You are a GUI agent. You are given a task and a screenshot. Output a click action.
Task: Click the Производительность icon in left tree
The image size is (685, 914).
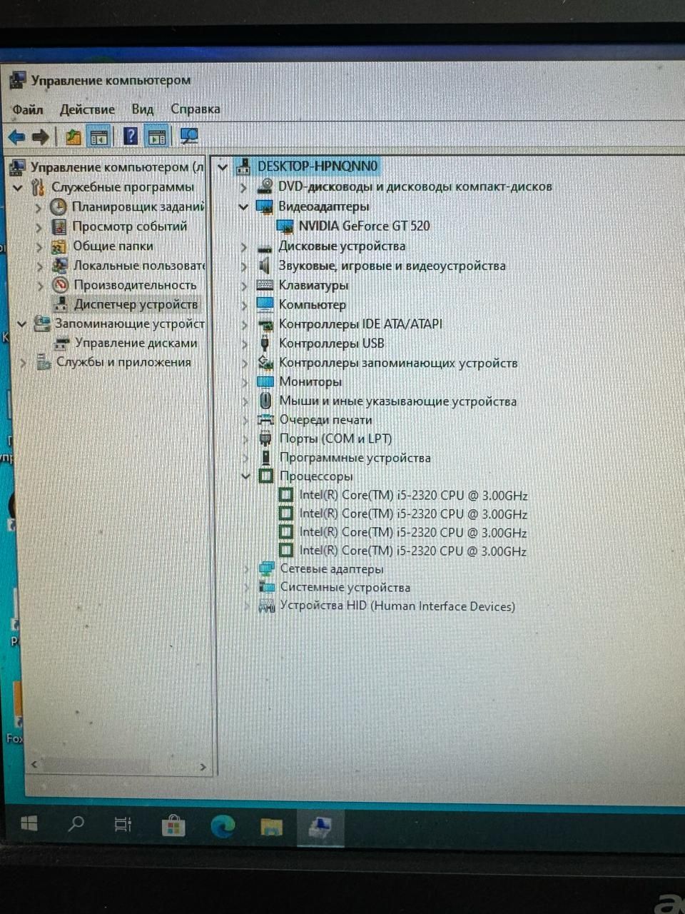60,285
